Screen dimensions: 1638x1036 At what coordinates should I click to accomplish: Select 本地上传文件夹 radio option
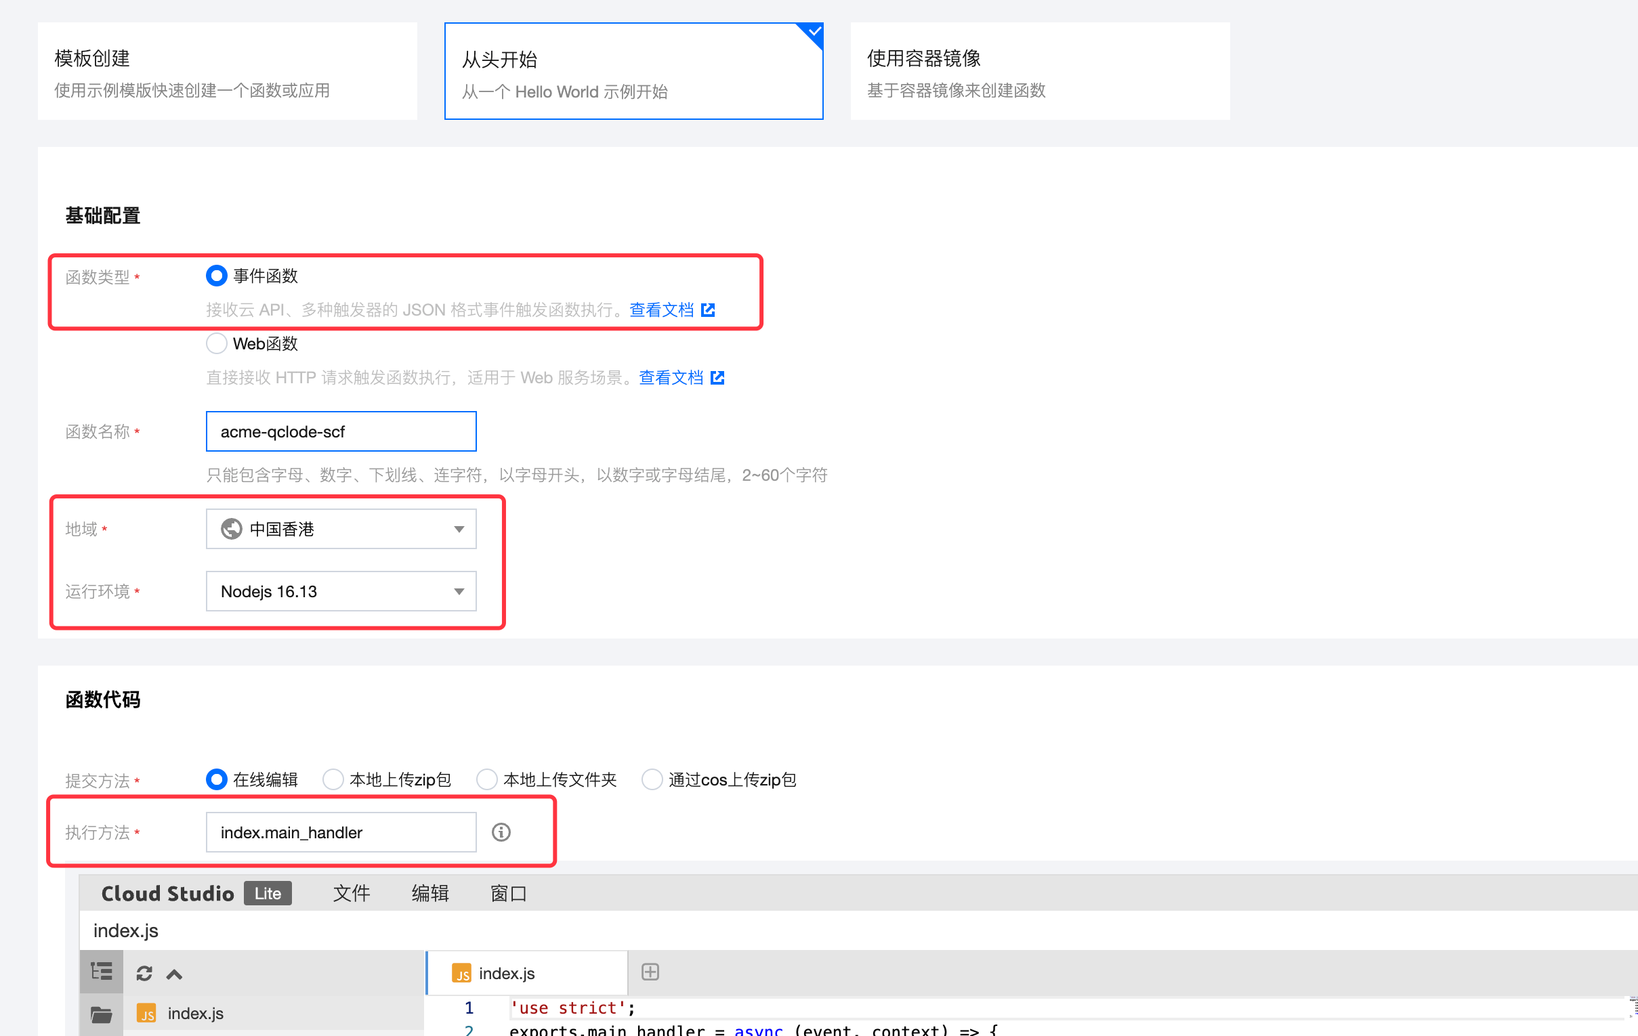(x=486, y=780)
